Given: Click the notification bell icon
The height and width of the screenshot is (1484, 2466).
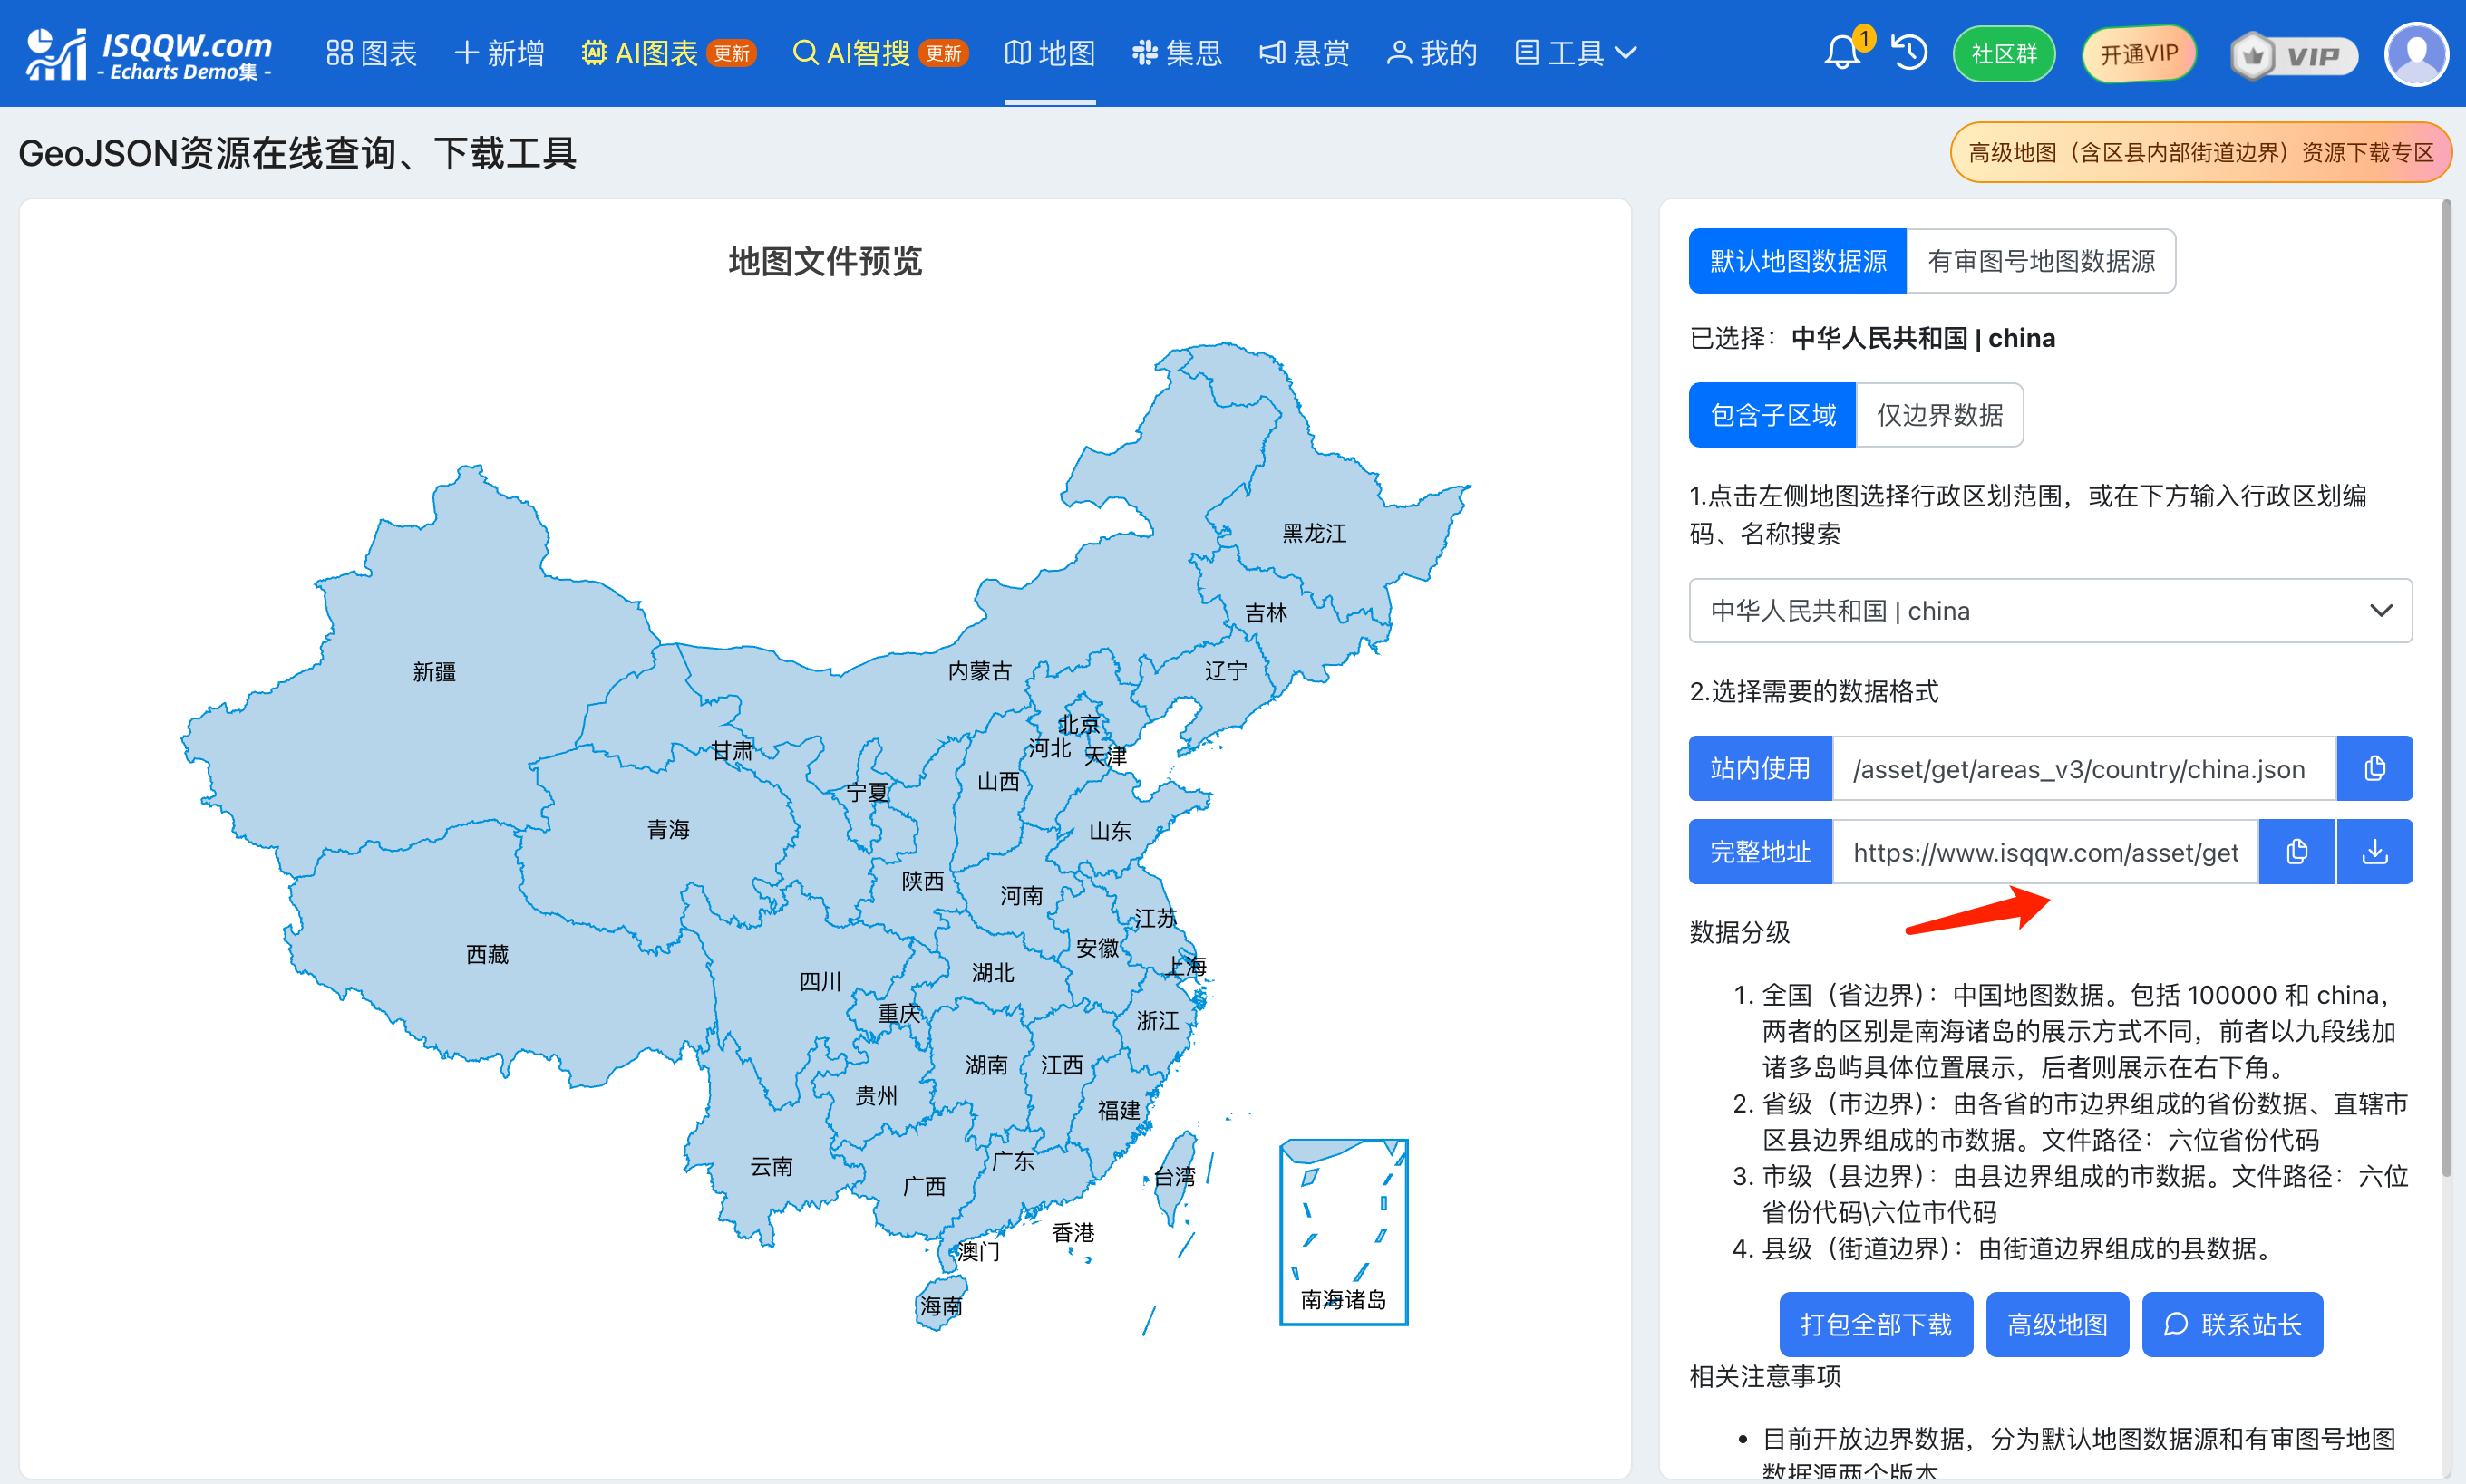Looking at the screenshot, I should pyautogui.click(x=1841, y=52).
